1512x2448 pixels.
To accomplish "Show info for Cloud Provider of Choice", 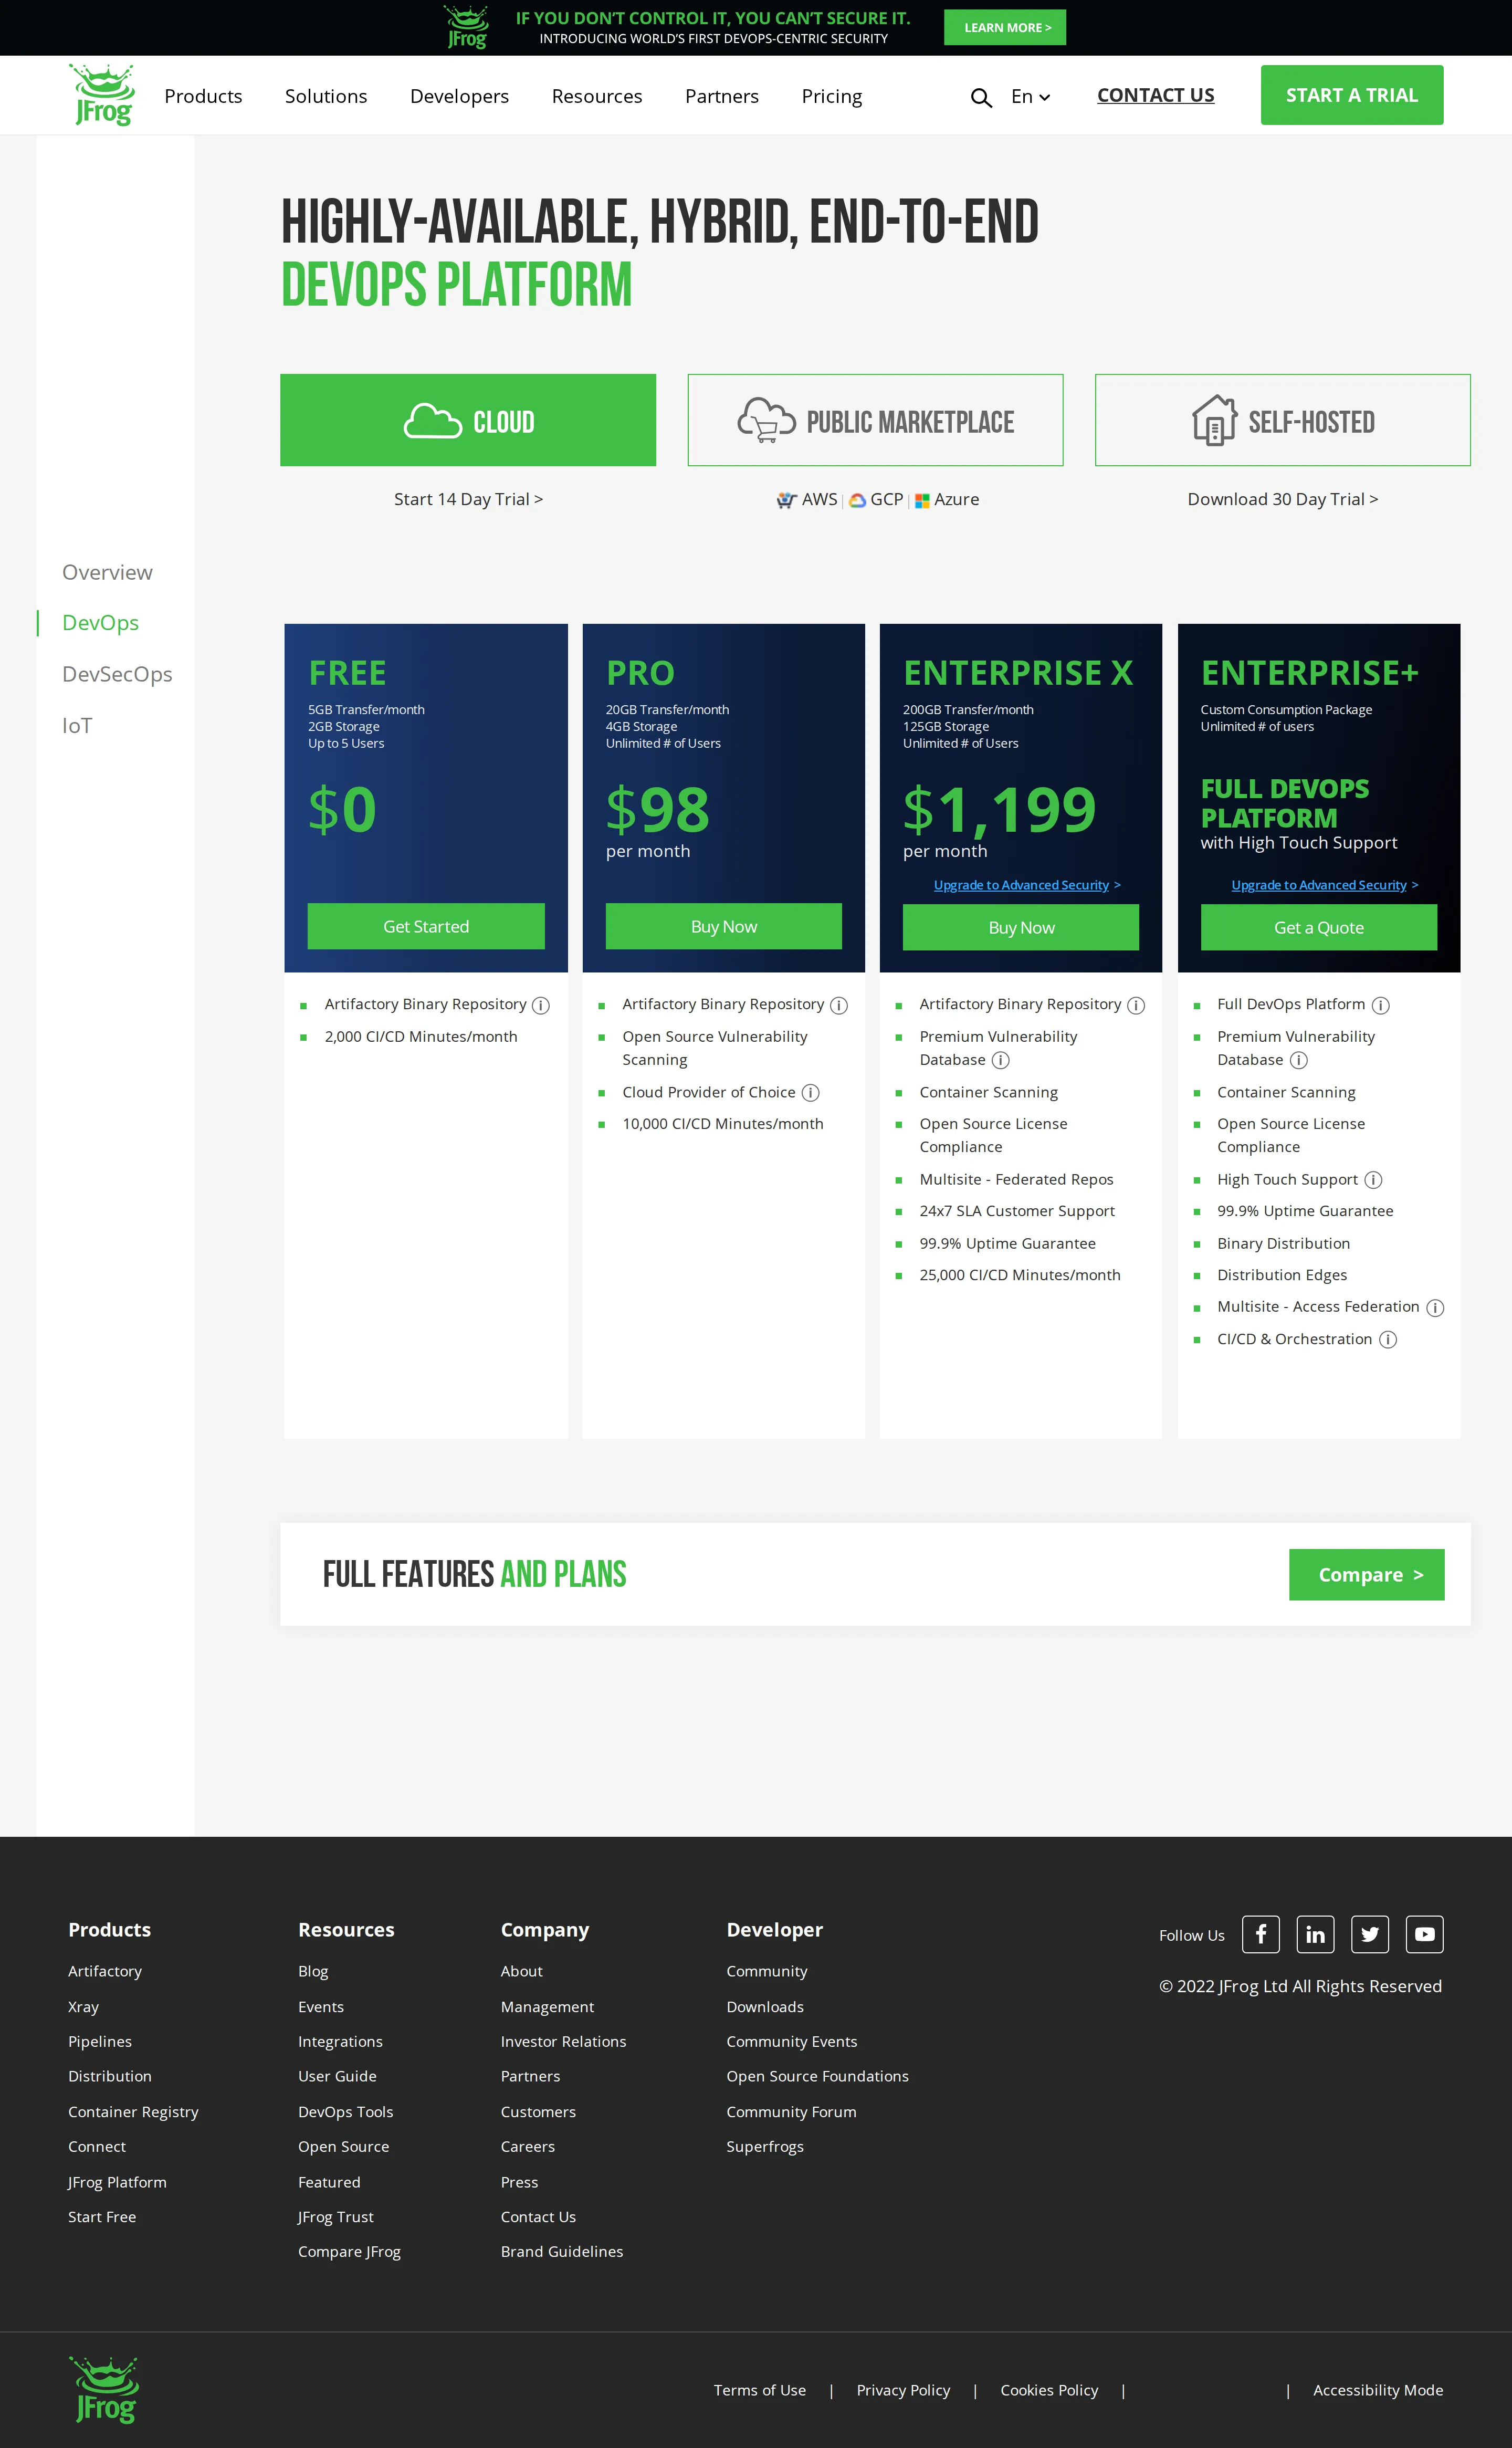I will [811, 1093].
